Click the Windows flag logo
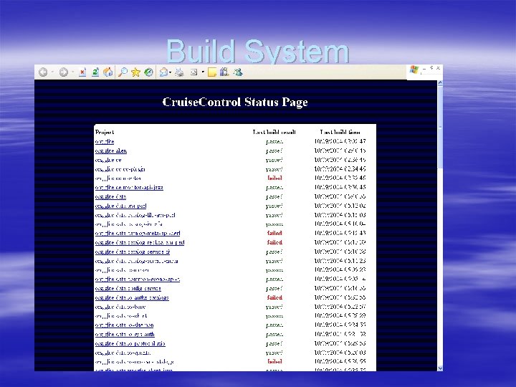This screenshot has height=387, width=516. (414, 70)
